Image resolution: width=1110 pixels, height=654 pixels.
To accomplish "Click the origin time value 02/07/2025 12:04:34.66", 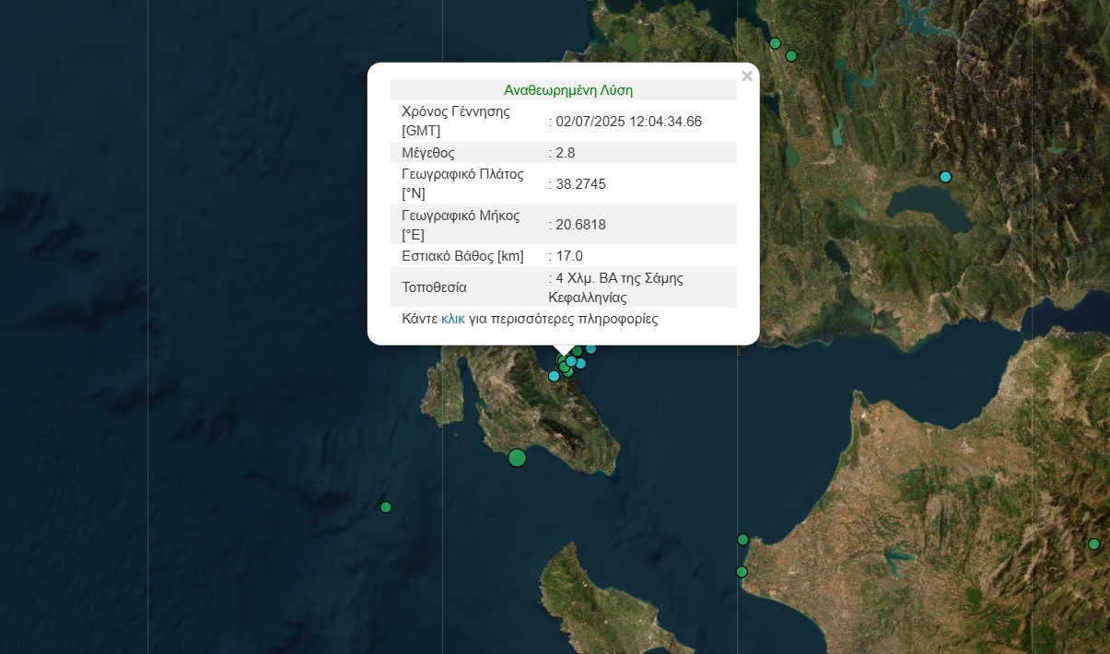I will click(x=628, y=122).
